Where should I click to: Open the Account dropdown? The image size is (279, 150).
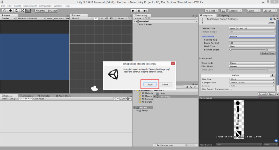click(235, 11)
